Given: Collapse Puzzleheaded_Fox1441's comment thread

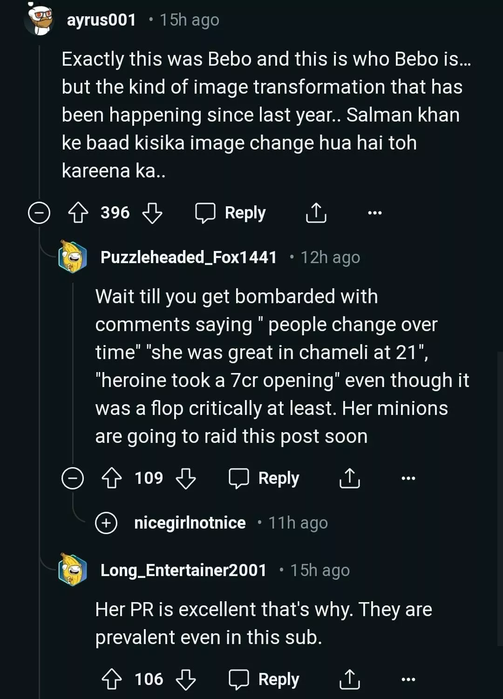Looking at the screenshot, I should tap(73, 478).
